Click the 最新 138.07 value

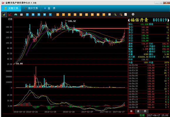coord(145,44)
